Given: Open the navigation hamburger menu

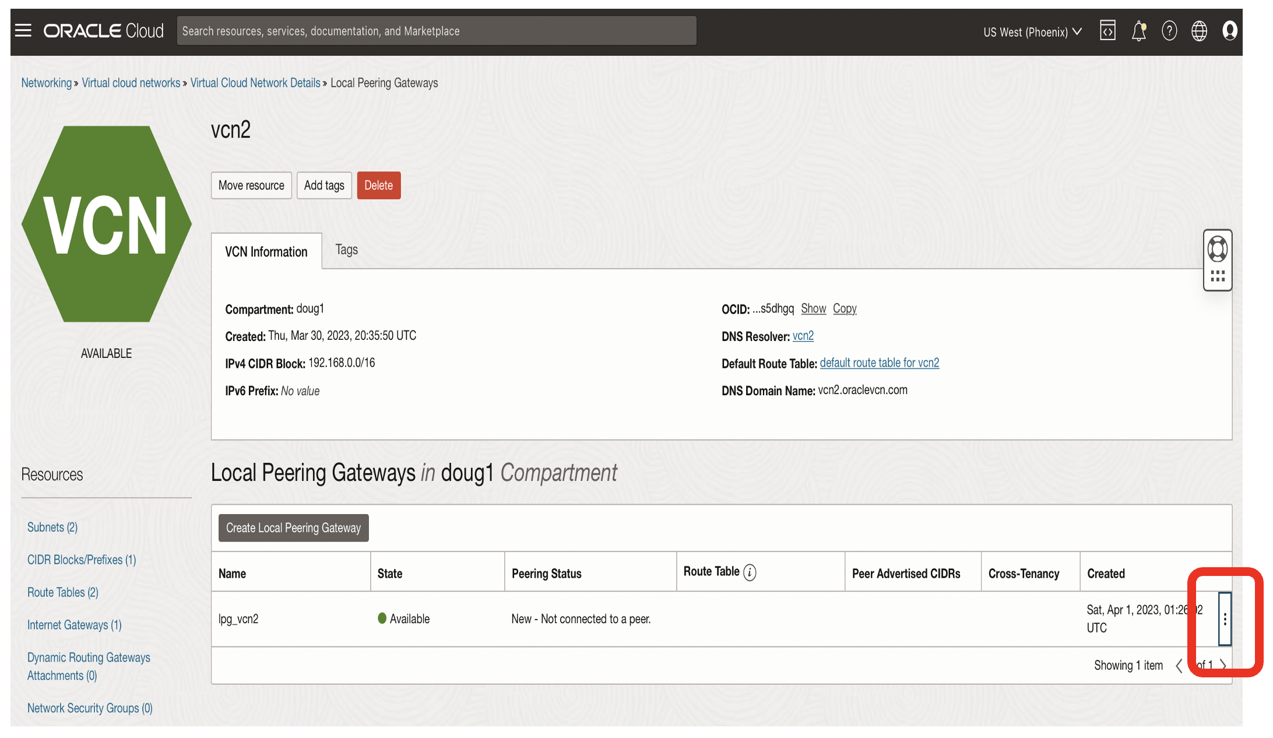Looking at the screenshot, I should click(23, 30).
